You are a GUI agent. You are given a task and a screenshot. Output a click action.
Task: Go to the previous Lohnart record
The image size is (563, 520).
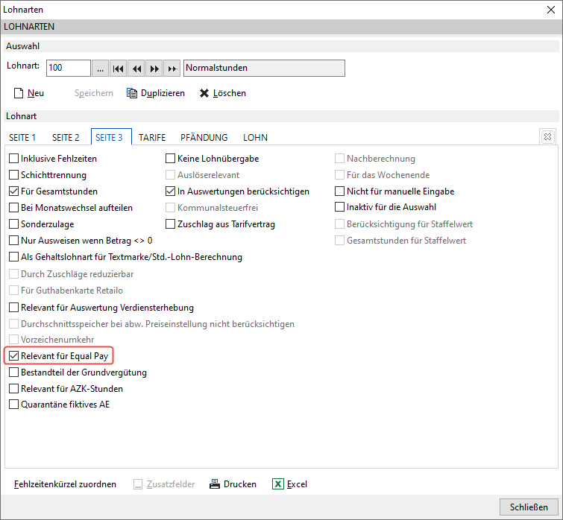(136, 68)
